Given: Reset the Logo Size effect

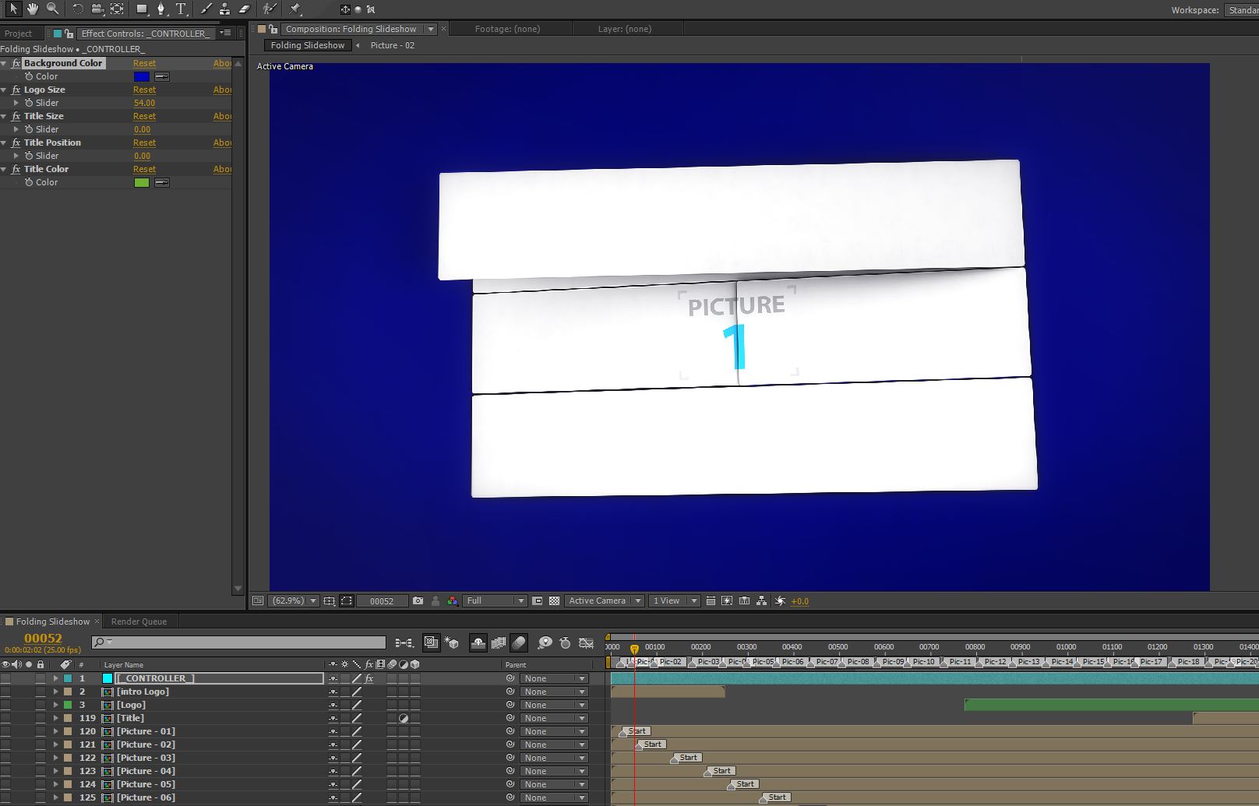Looking at the screenshot, I should coord(144,90).
